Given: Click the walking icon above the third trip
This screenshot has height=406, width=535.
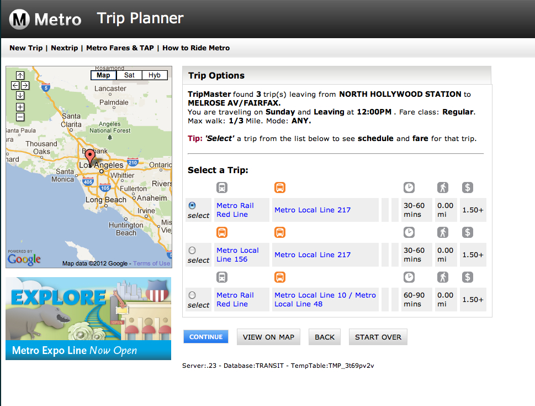Looking at the screenshot, I should [x=443, y=277].
